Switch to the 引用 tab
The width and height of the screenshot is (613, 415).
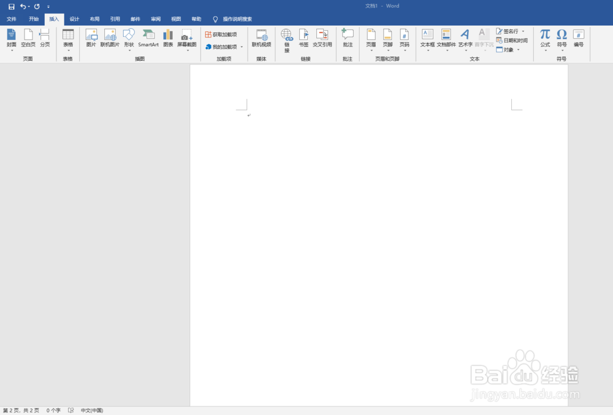pos(115,19)
